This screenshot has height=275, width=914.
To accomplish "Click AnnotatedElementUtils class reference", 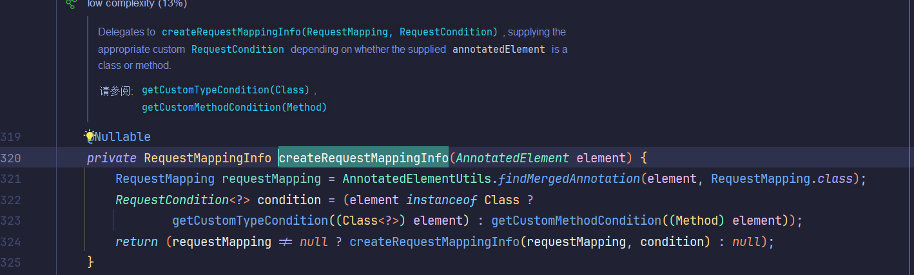I will coord(418,178).
